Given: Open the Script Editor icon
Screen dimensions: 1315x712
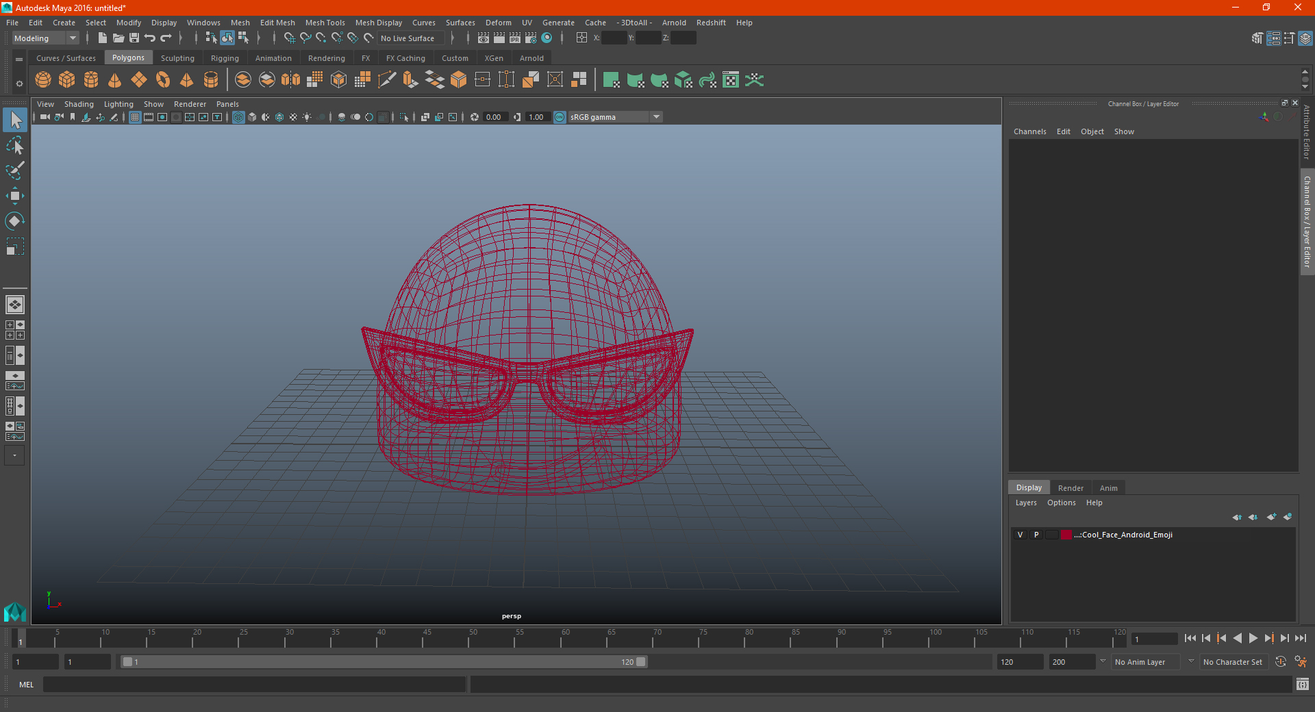Looking at the screenshot, I should coord(1303,684).
